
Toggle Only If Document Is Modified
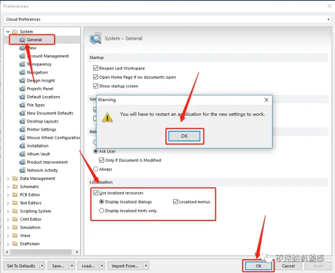tap(102, 160)
